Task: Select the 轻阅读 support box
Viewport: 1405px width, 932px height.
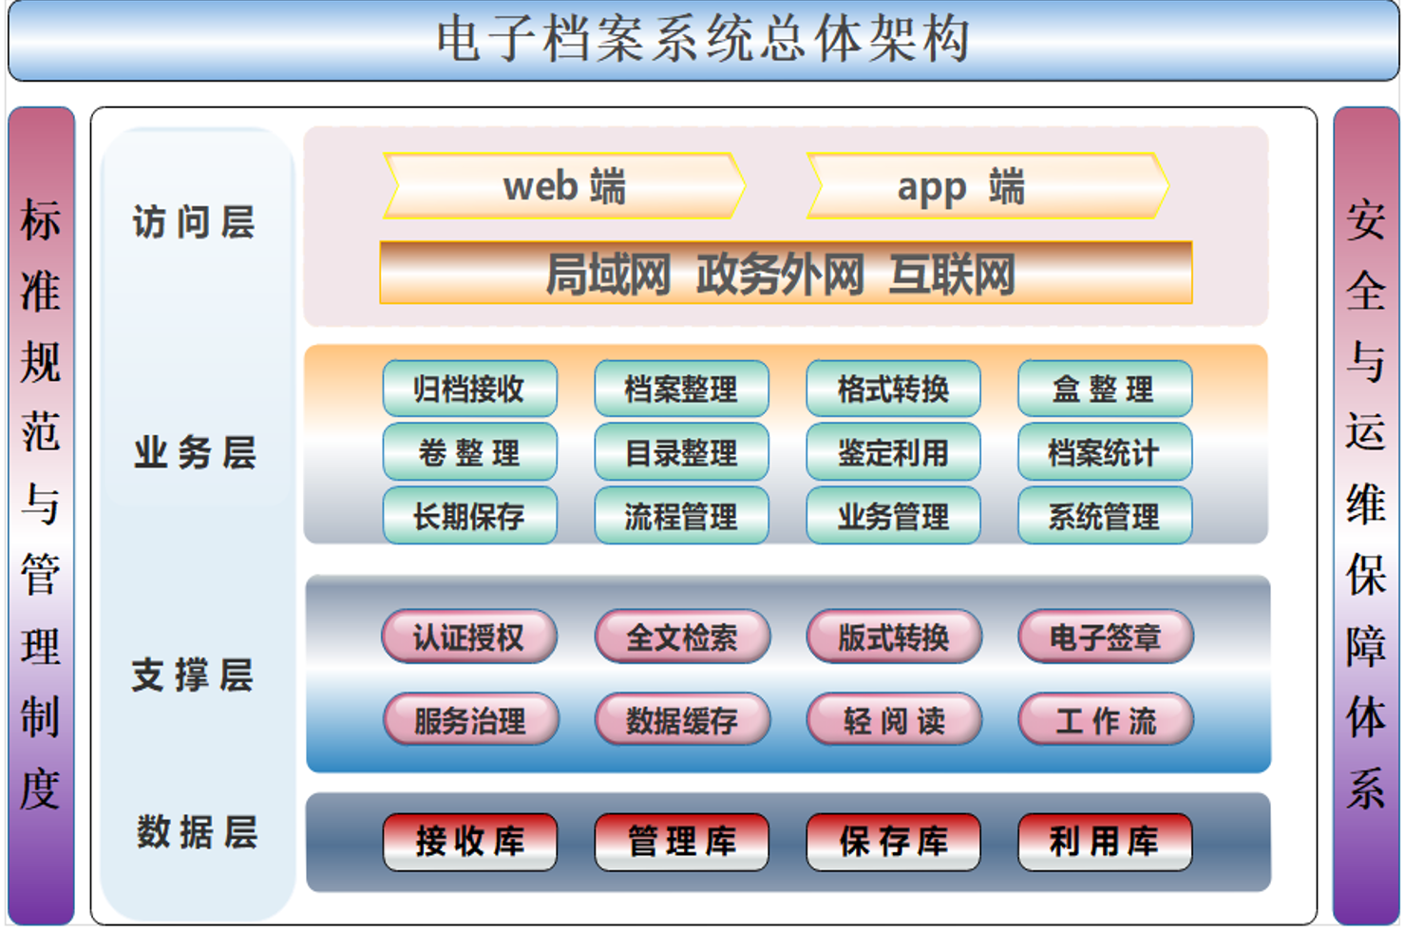Action: click(894, 719)
